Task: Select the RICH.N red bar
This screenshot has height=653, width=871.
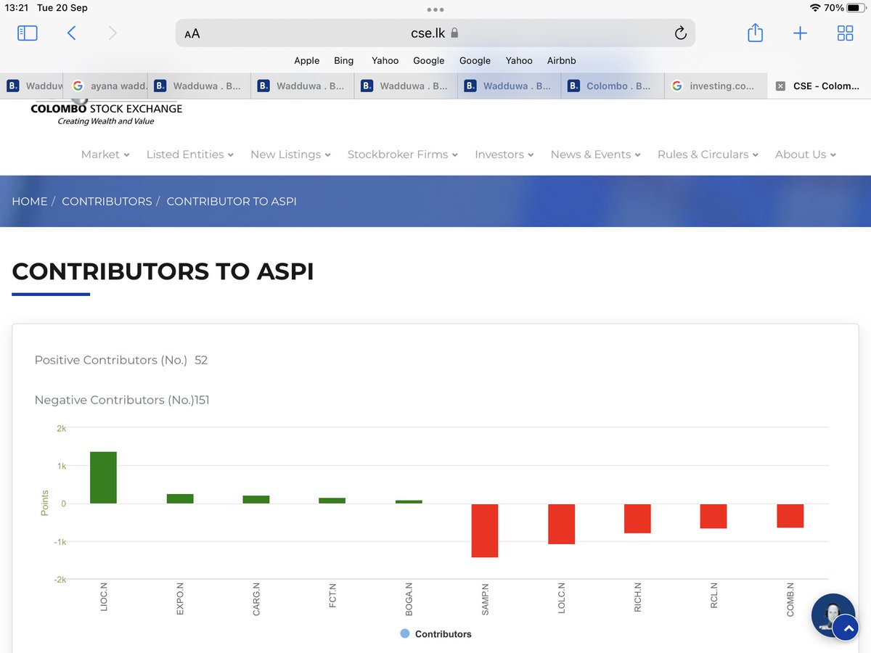Action: (x=637, y=519)
